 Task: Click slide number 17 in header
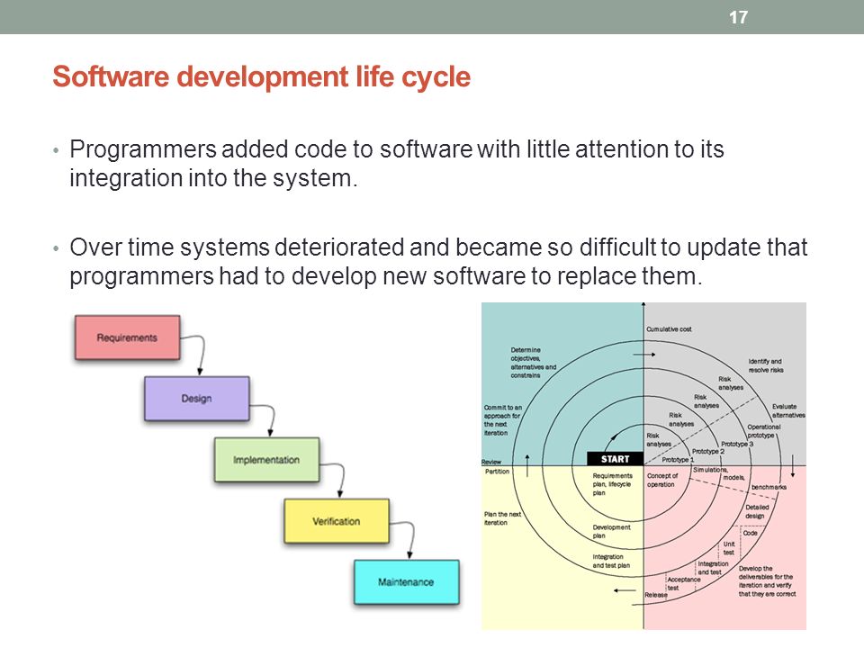coord(738,17)
